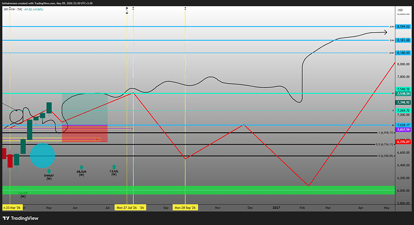Click the 08JUN (W) annotation text
414x225 pixels.
(82, 173)
